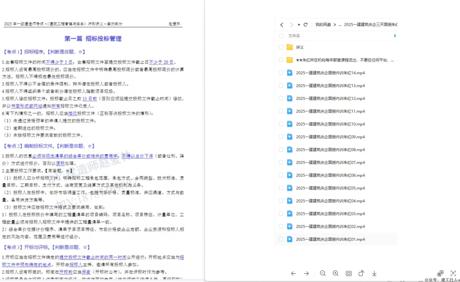Zoom out using the minus magnifier icon
The height and width of the screenshot is (282, 460).
(323, 274)
